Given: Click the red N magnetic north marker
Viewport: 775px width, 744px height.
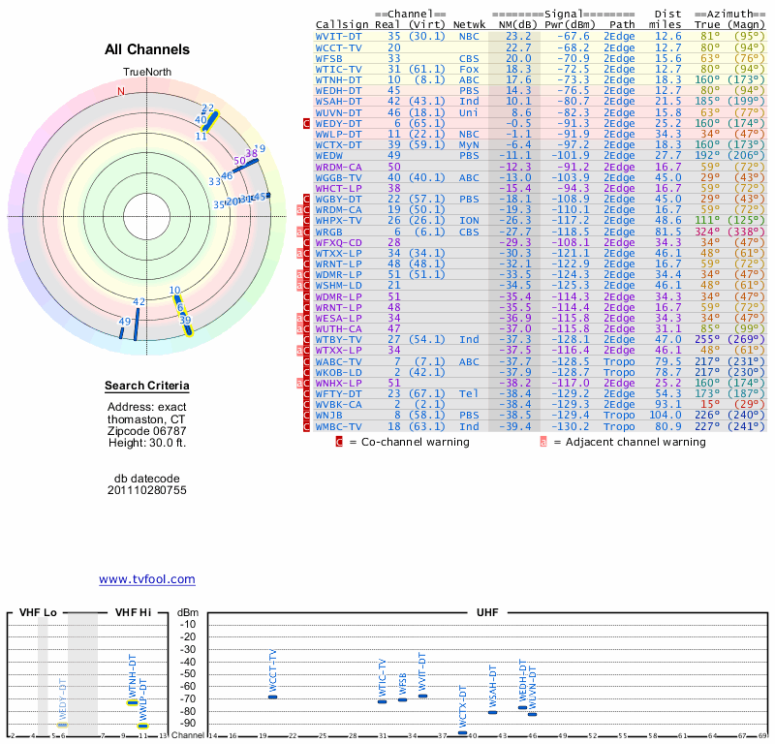Looking at the screenshot, I should [x=121, y=91].
